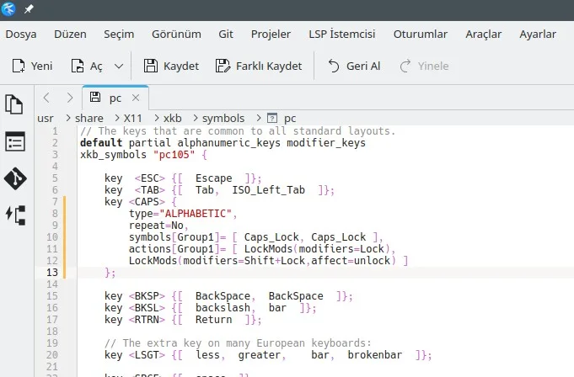Open the Oturumlar menu

pyautogui.click(x=421, y=34)
